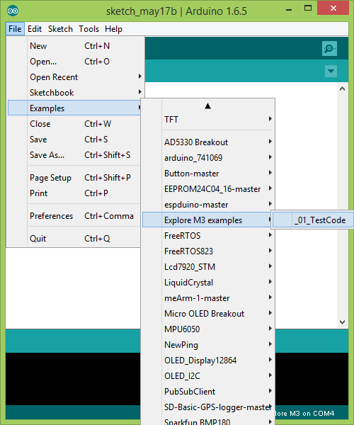The width and height of the screenshot is (354, 425).
Task: Click the up arrow in examples list
Action: click(x=207, y=106)
